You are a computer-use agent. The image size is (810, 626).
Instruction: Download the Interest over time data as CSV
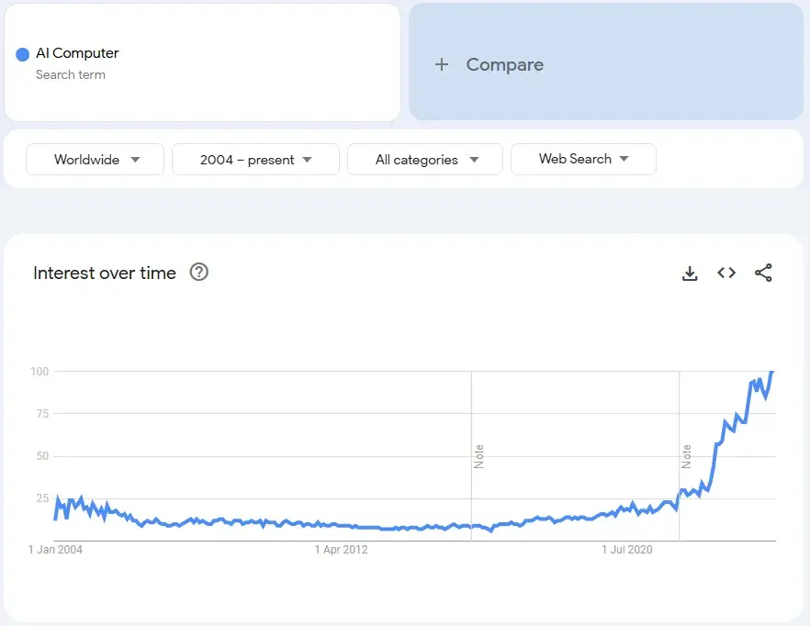click(690, 273)
